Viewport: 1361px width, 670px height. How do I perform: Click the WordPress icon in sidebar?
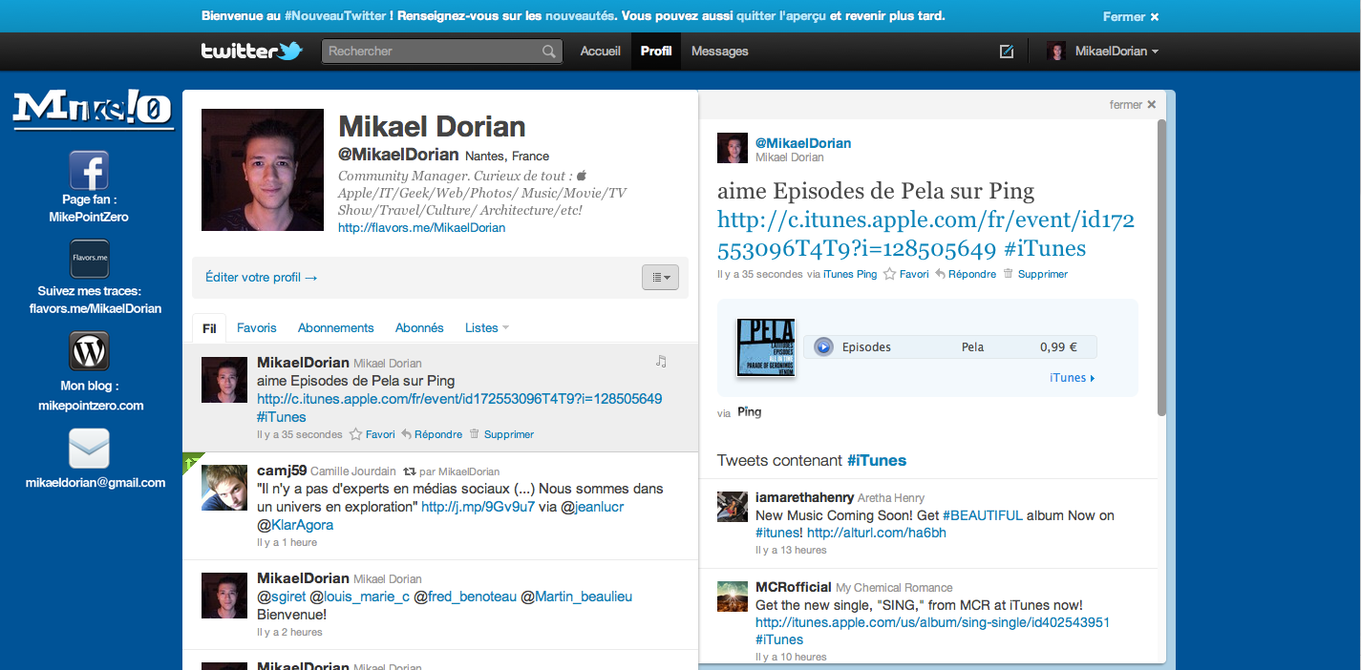89,351
